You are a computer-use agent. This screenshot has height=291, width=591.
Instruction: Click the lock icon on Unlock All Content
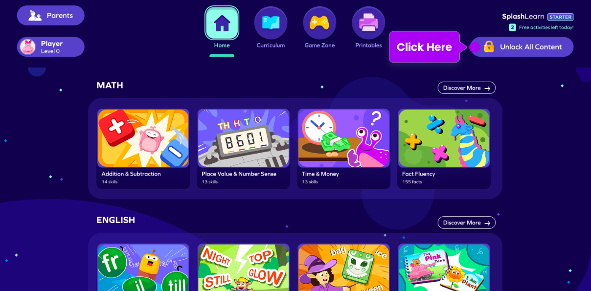489,47
